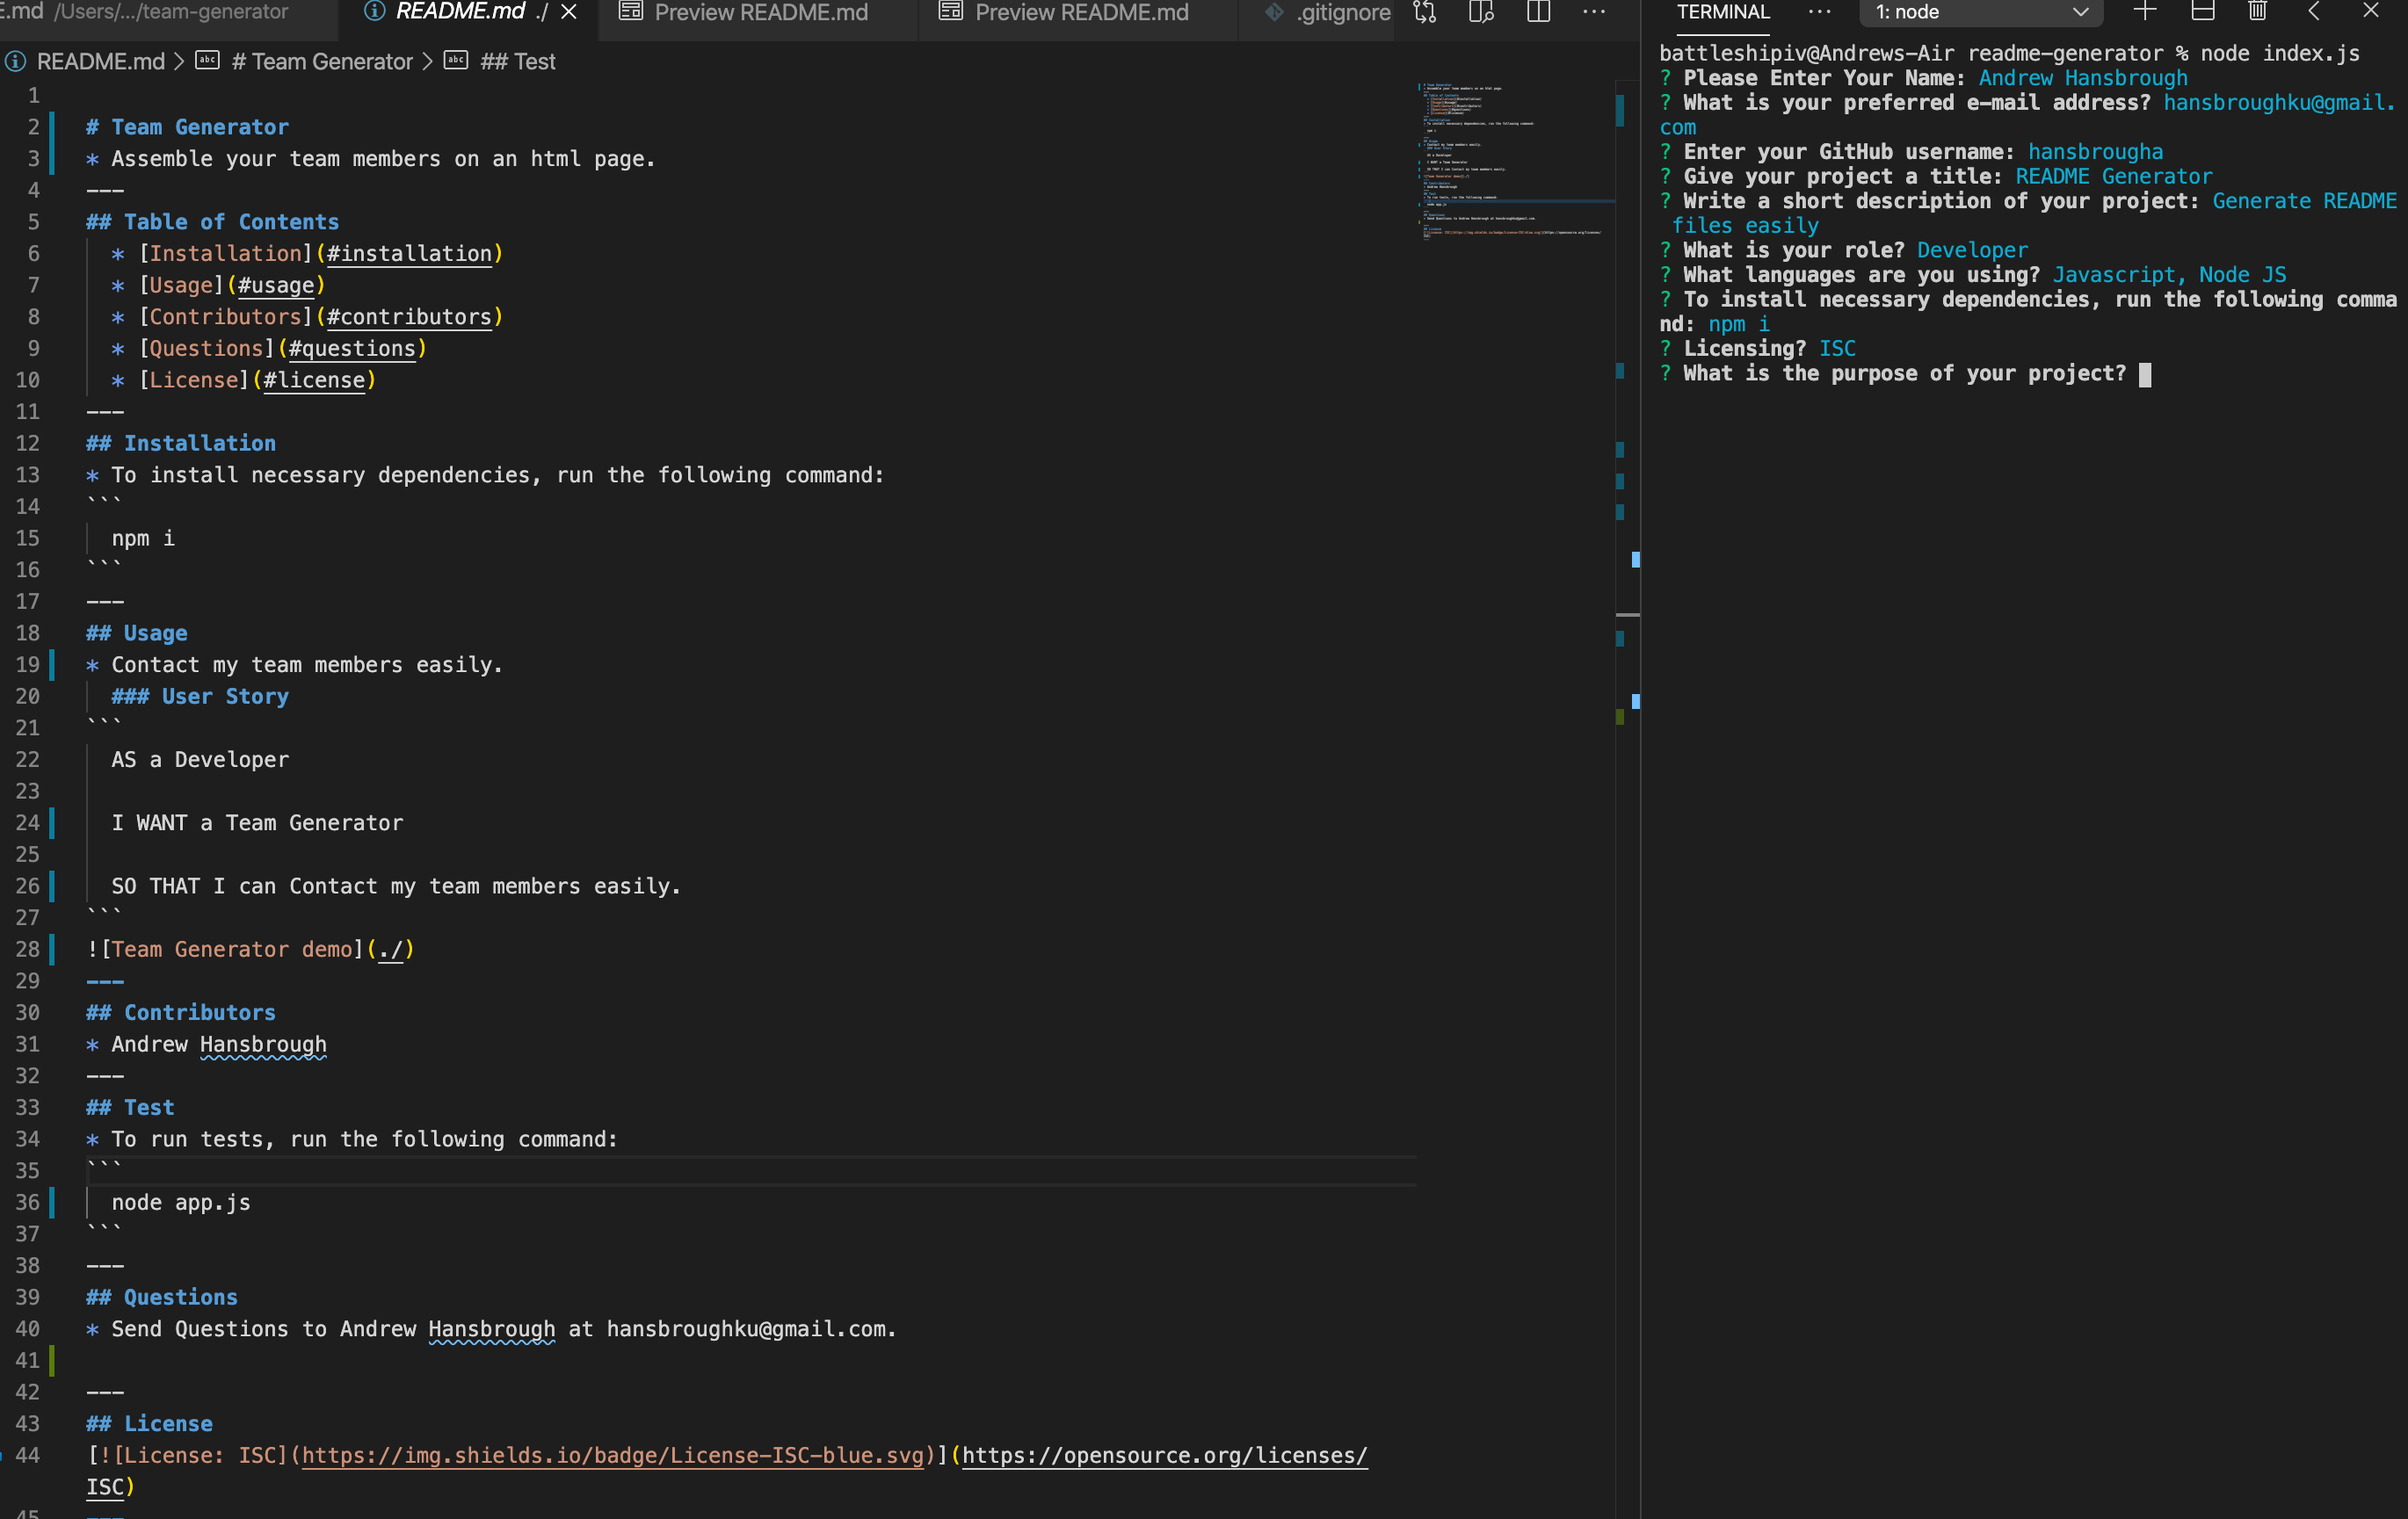This screenshot has height=1519, width=2408.
Task: Click '## Table of Contents' heading
Action: [213, 222]
